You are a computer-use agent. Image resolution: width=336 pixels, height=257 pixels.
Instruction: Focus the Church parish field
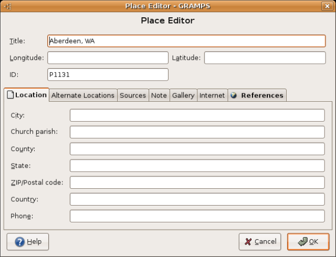197,132
